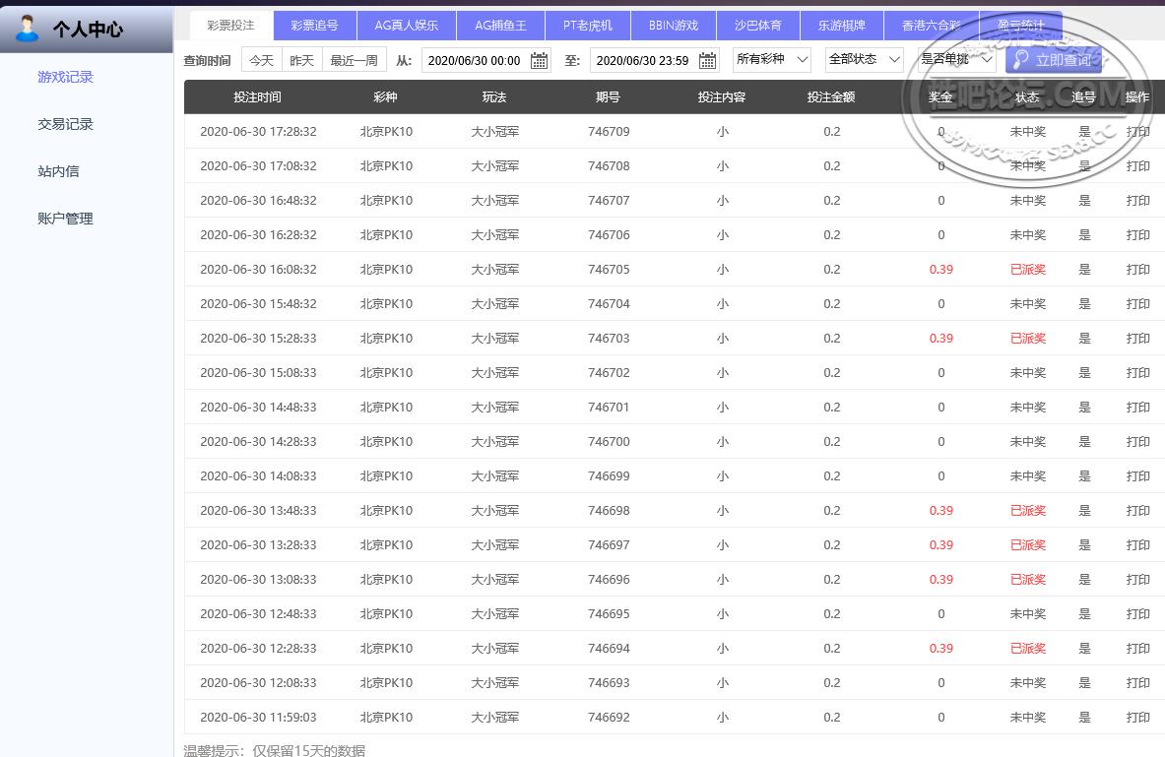Click the 已派奖 status for period 746694
The height and width of the screenshot is (757, 1165).
(x=1027, y=649)
